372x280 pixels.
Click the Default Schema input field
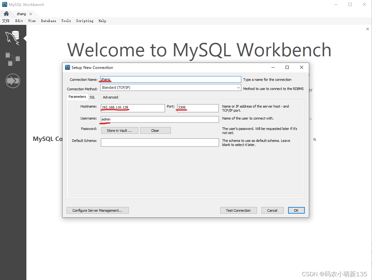click(x=160, y=142)
